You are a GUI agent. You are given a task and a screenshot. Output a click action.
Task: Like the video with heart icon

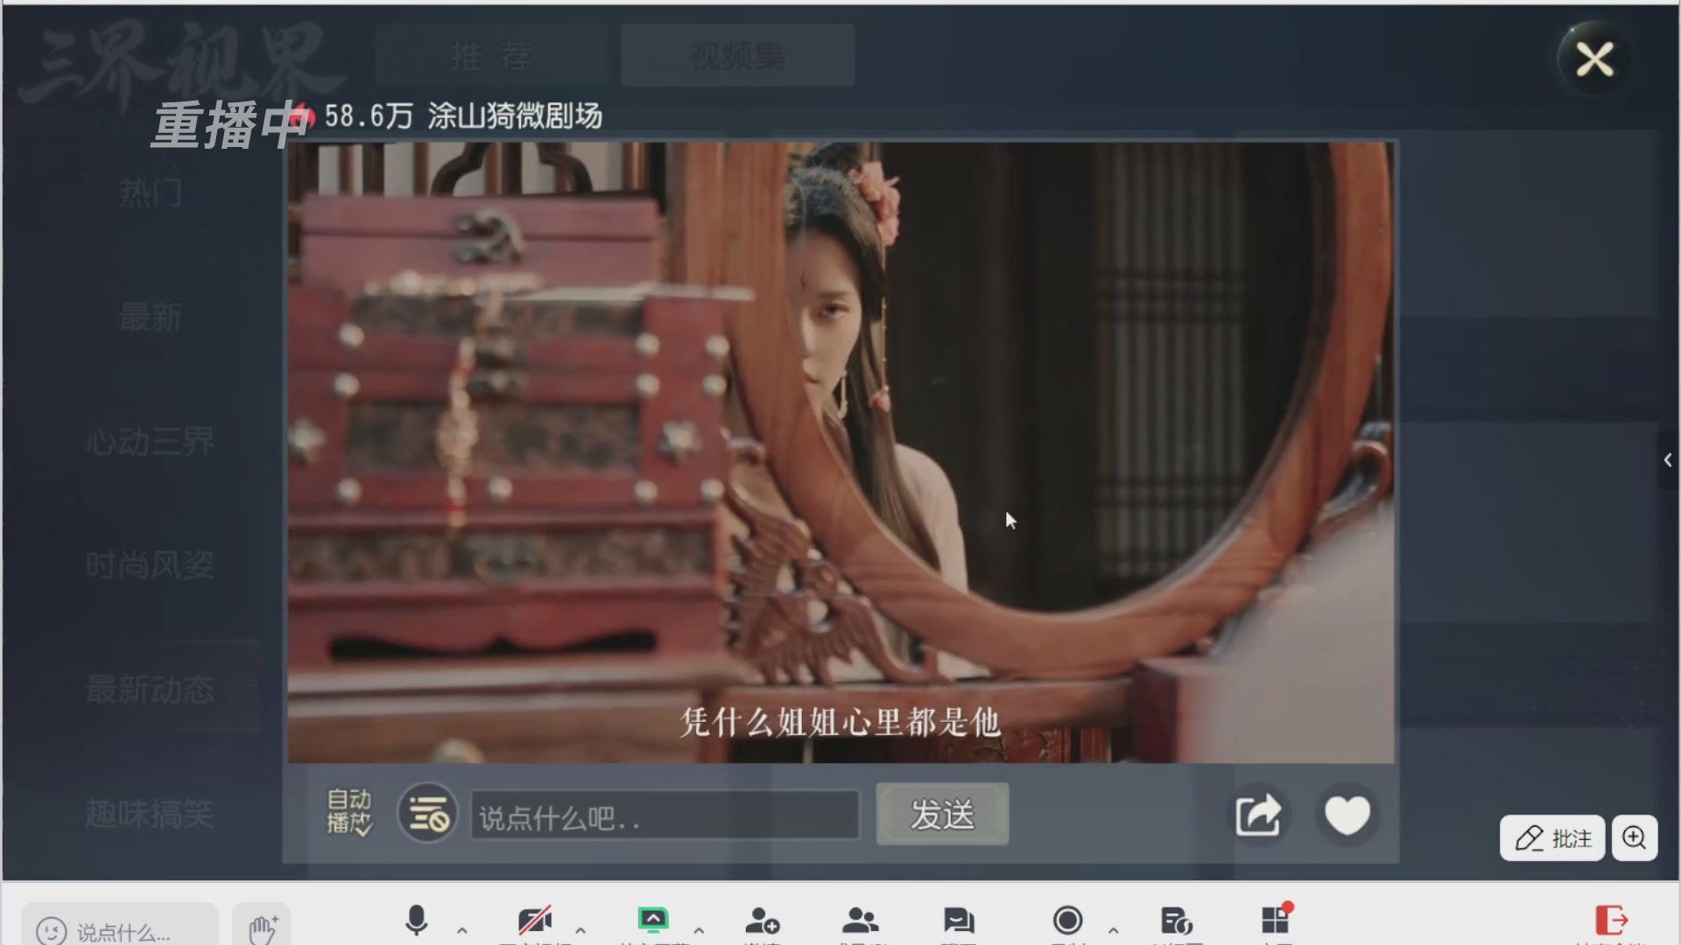(1347, 815)
